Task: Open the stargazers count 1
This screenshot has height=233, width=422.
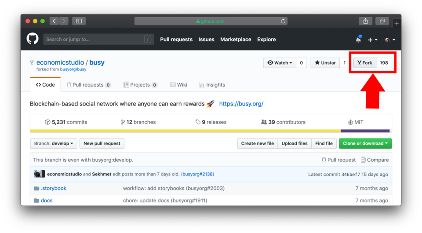Action: pos(345,63)
